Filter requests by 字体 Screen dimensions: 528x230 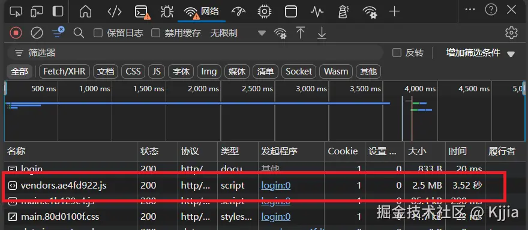181,71
